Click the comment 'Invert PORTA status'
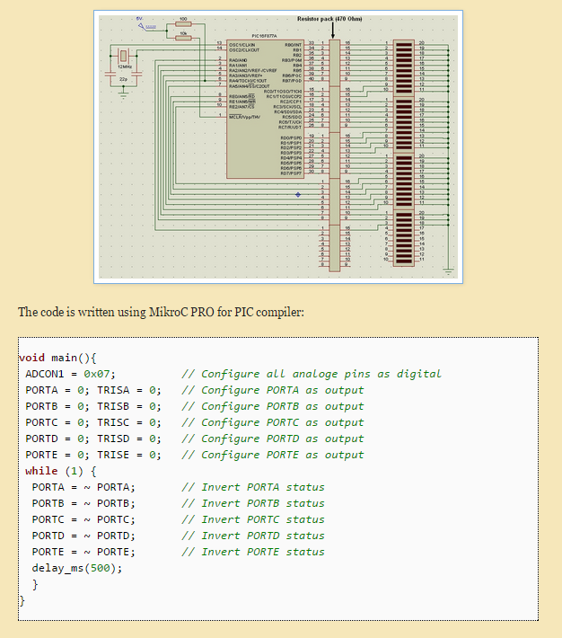Viewport: 562px width, 638px height. tap(253, 487)
